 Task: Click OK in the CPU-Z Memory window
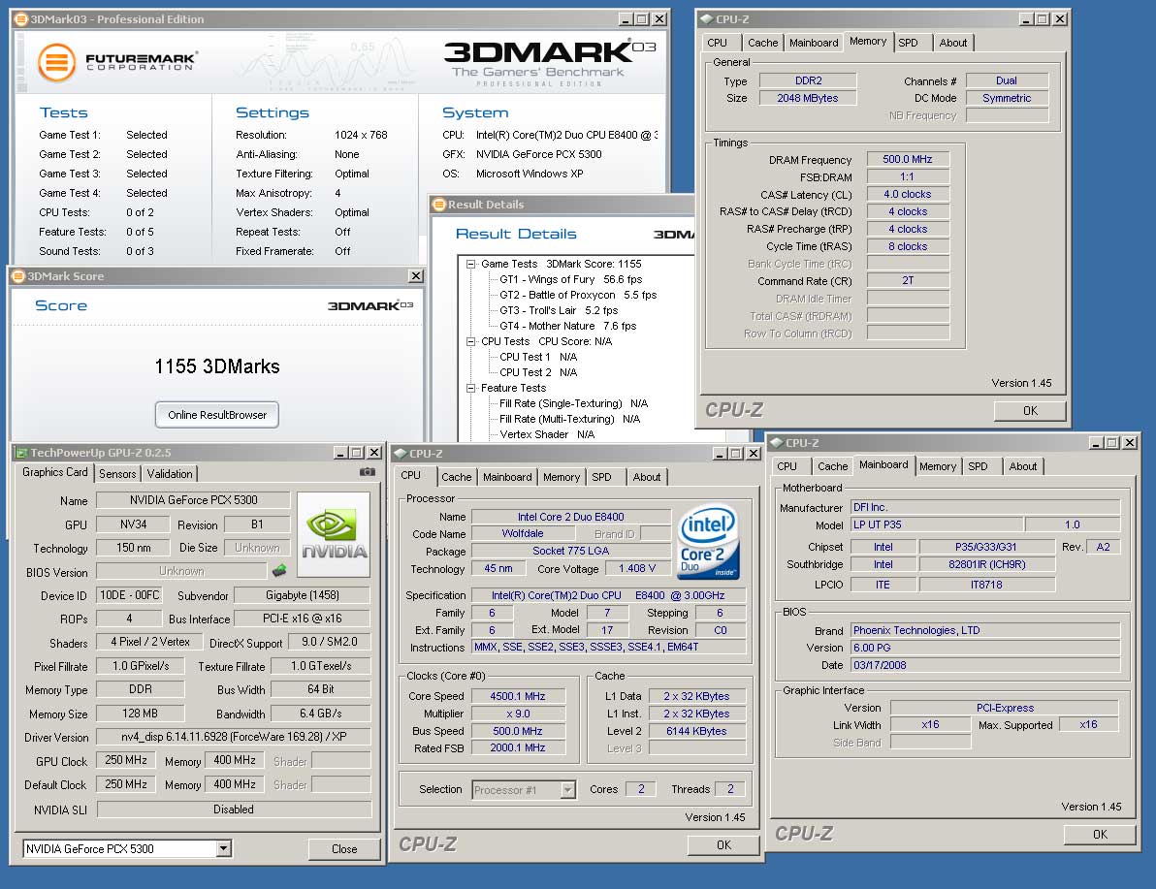(1030, 411)
